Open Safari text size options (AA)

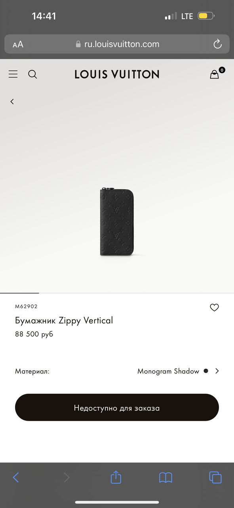[x=18, y=44]
